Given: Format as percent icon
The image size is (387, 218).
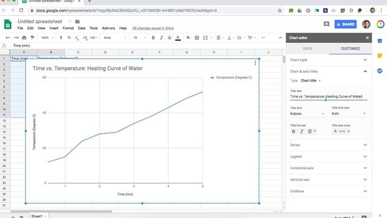Looking at the screenshot, I should click(69, 38).
